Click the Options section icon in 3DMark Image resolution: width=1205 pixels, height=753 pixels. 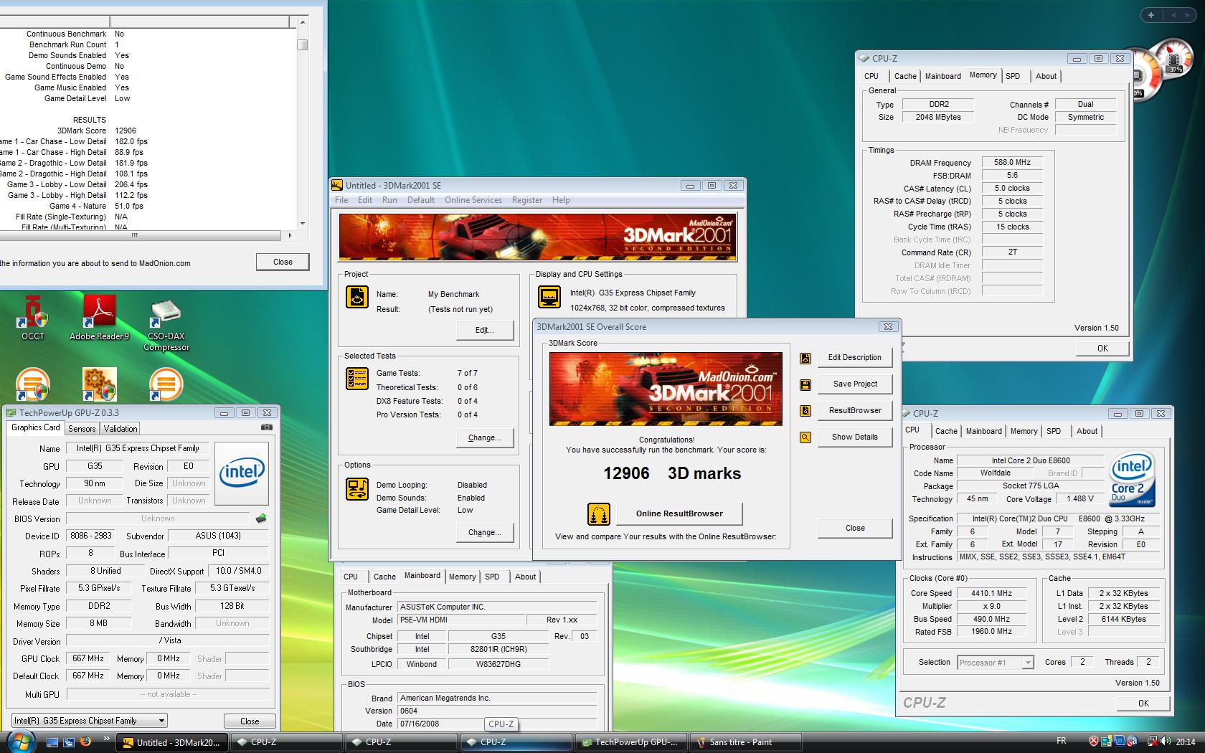[357, 489]
